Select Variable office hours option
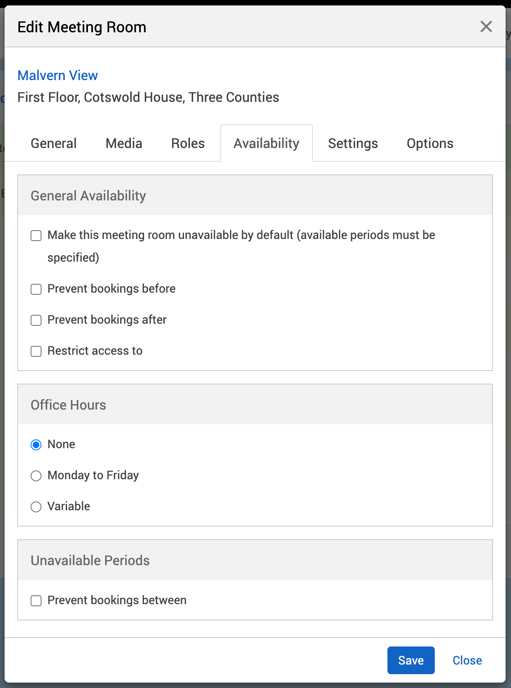511x688 pixels. (x=36, y=507)
